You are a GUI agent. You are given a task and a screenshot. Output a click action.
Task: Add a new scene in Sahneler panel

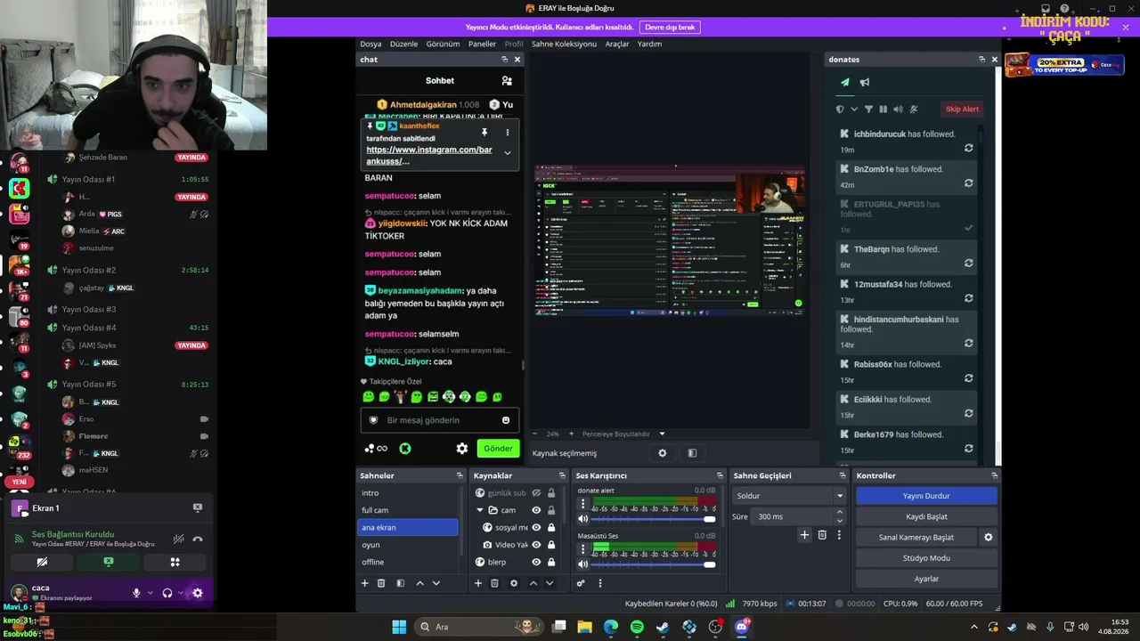pos(364,583)
